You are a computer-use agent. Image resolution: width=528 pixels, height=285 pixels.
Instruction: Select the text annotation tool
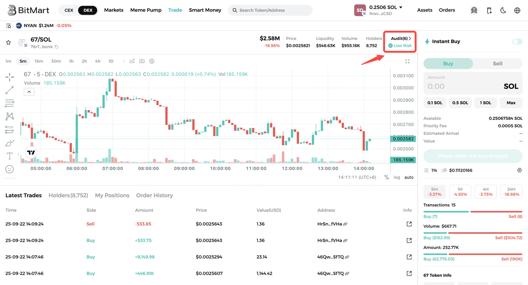[9, 156]
